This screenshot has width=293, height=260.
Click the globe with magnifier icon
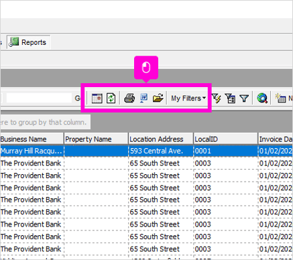click(262, 99)
